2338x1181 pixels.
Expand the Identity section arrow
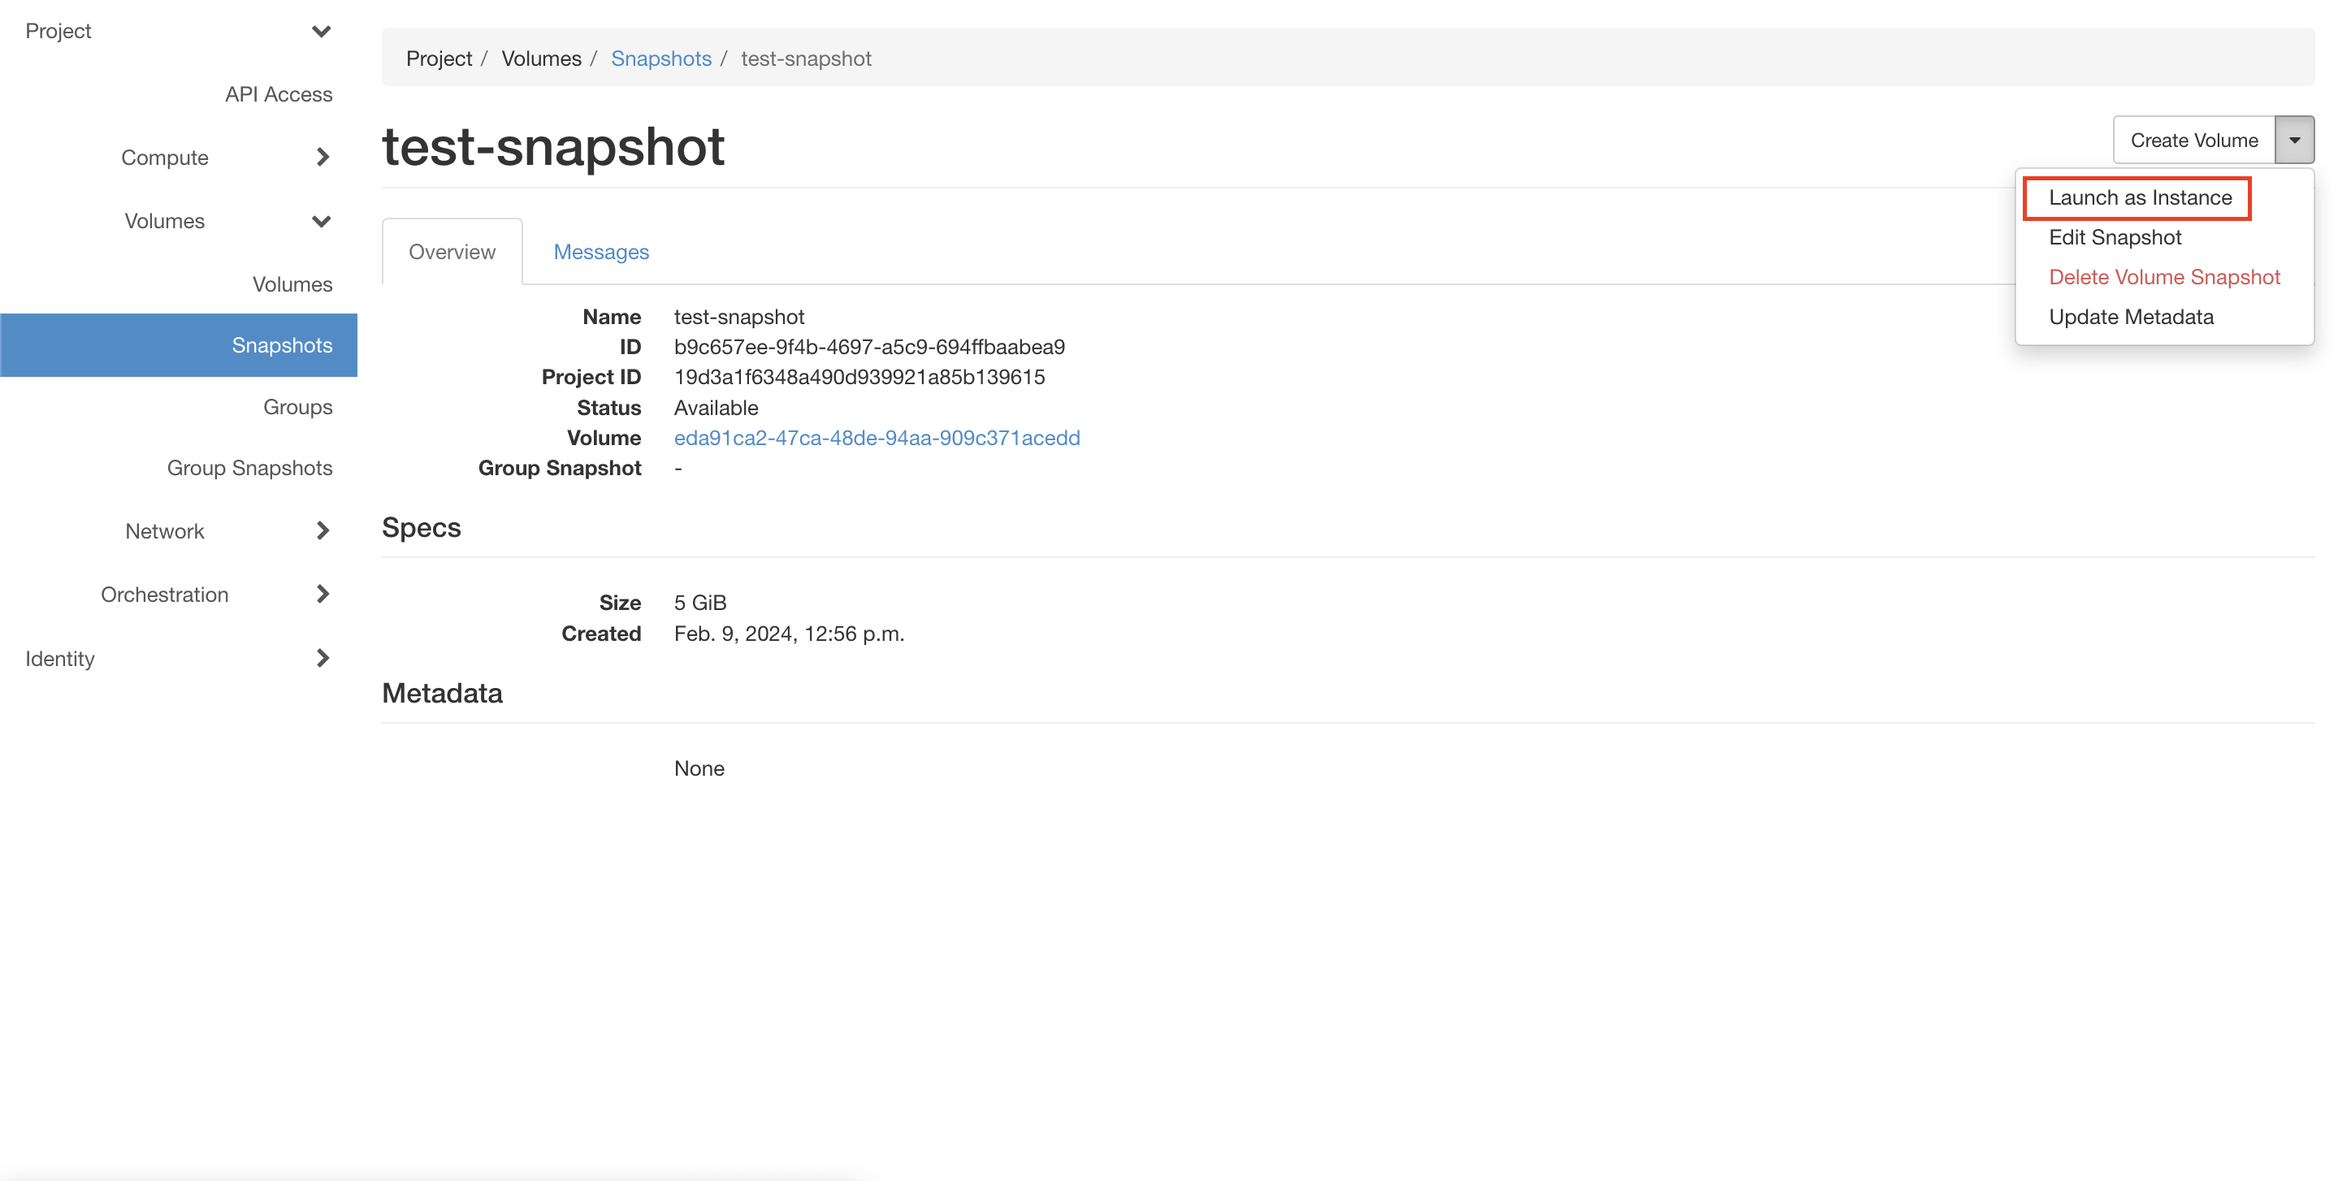(x=323, y=658)
